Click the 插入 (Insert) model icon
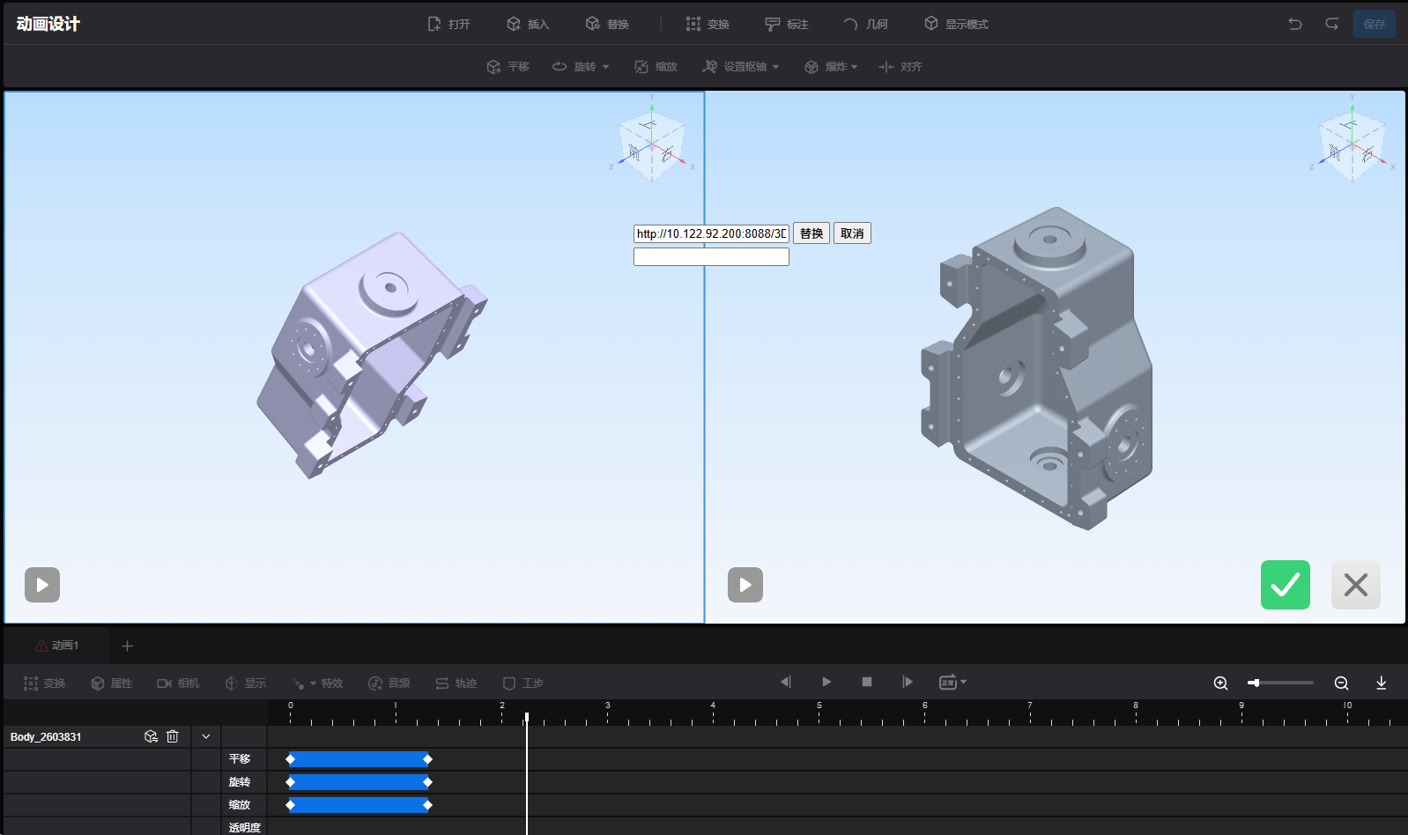 pyautogui.click(x=514, y=24)
